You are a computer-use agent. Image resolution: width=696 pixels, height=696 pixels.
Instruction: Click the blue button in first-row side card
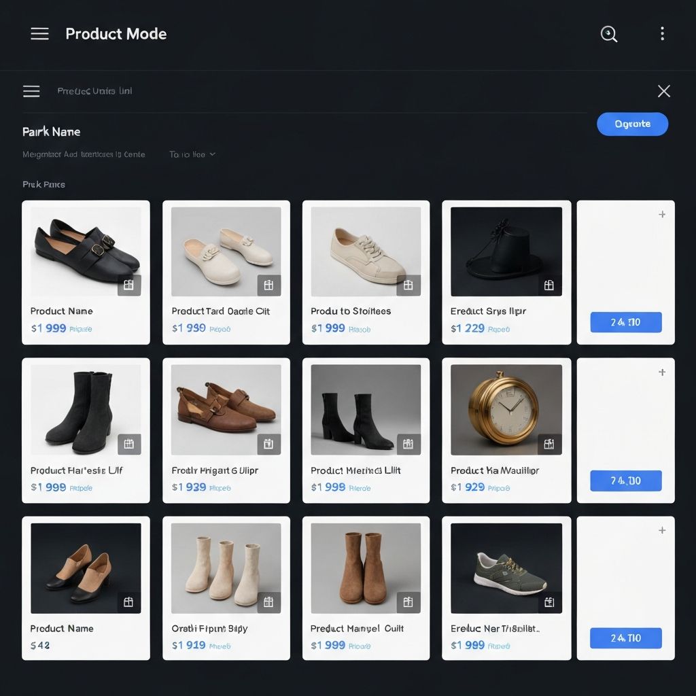pos(625,322)
